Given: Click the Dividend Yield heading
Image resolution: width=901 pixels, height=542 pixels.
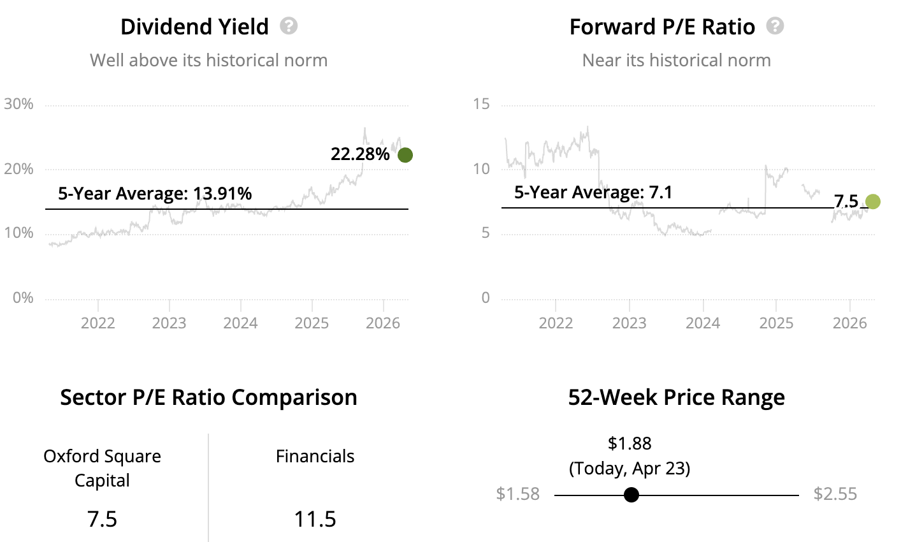Looking at the screenshot, I should pyautogui.click(x=194, y=27).
